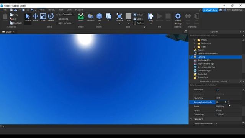Viewport: 245px width, 138px height.
Task: Toggle Anchor on selection
Action: point(139,23)
